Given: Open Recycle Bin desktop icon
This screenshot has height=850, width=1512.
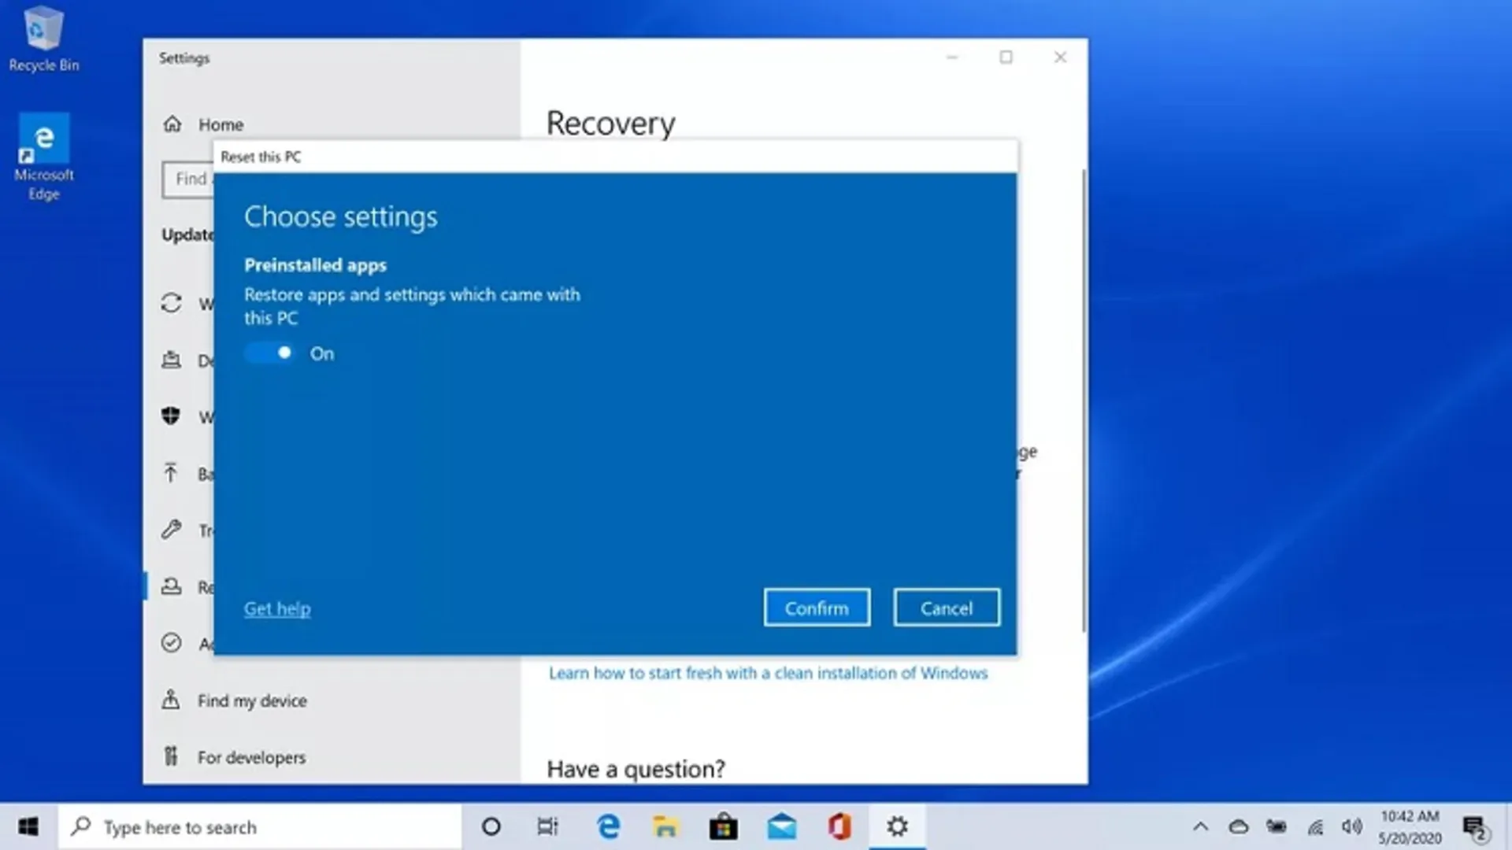Looking at the screenshot, I should [x=44, y=39].
